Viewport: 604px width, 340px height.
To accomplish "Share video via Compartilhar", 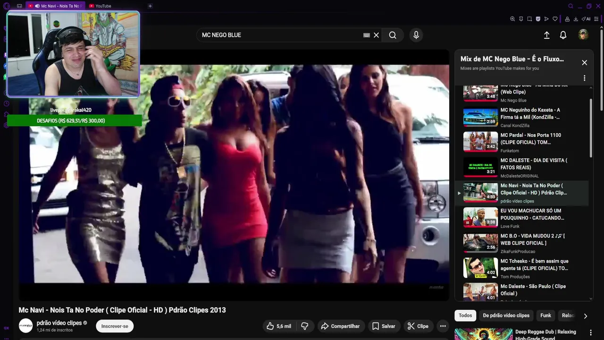I will [340, 326].
